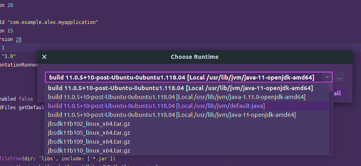Click the browse ellipsis button

click(339, 78)
